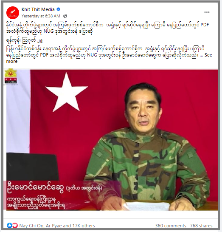Open the photo of the man in camouflage

(112, 140)
